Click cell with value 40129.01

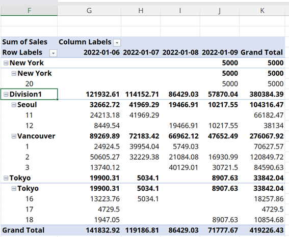(x=183, y=167)
